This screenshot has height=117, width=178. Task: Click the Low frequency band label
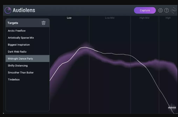(69, 18)
